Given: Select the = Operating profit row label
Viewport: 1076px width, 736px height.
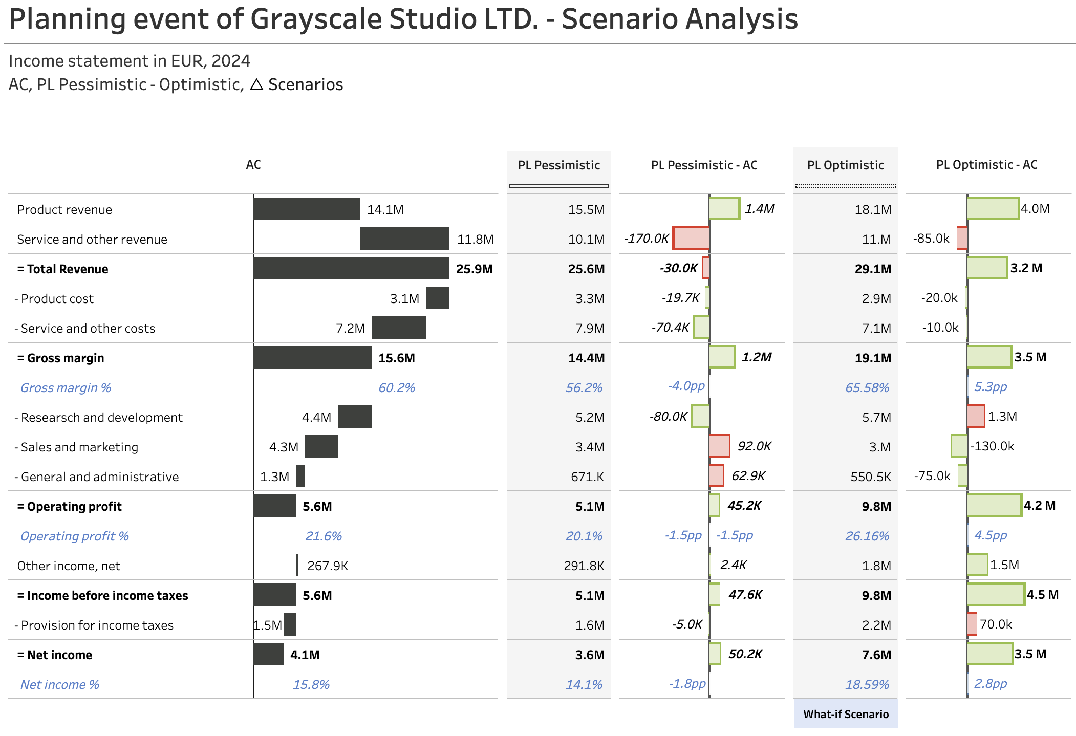Looking at the screenshot, I should pyautogui.click(x=69, y=506).
